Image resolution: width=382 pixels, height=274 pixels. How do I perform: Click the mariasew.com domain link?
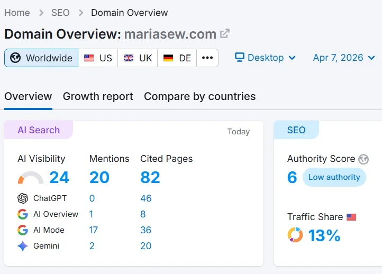click(170, 34)
